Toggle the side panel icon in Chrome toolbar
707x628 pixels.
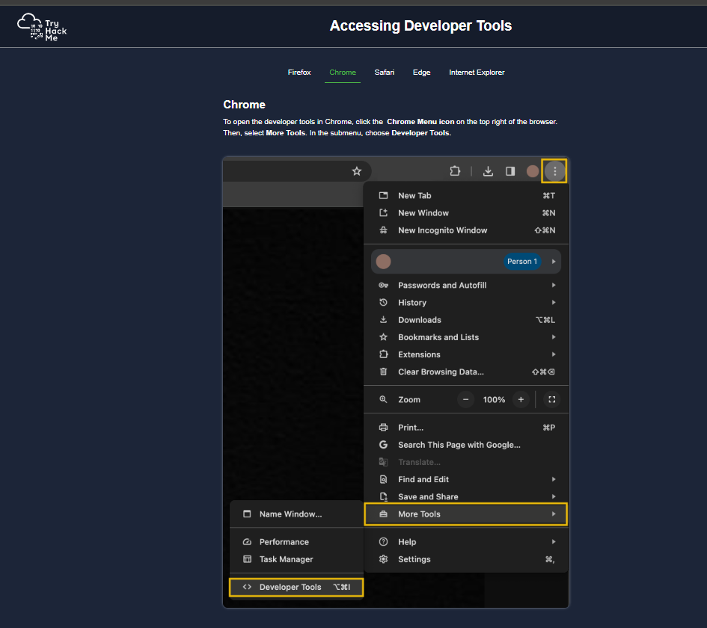[510, 171]
